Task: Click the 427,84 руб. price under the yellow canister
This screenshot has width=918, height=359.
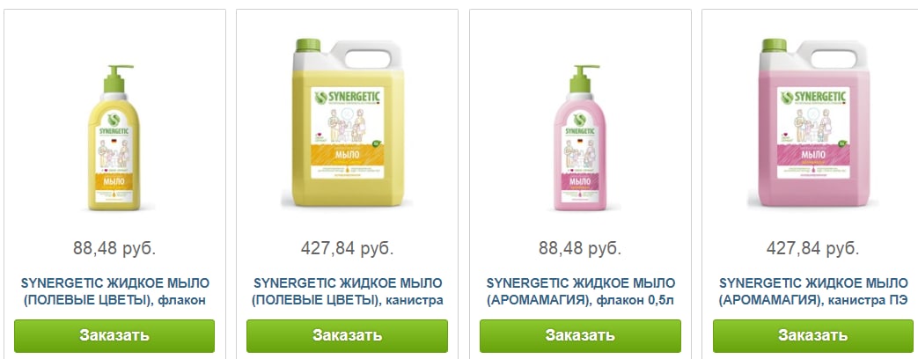Action: [x=347, y=248]
